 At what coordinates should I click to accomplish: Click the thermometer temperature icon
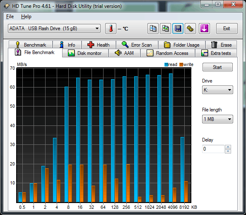pyautogui.click(x=111, y=28)
